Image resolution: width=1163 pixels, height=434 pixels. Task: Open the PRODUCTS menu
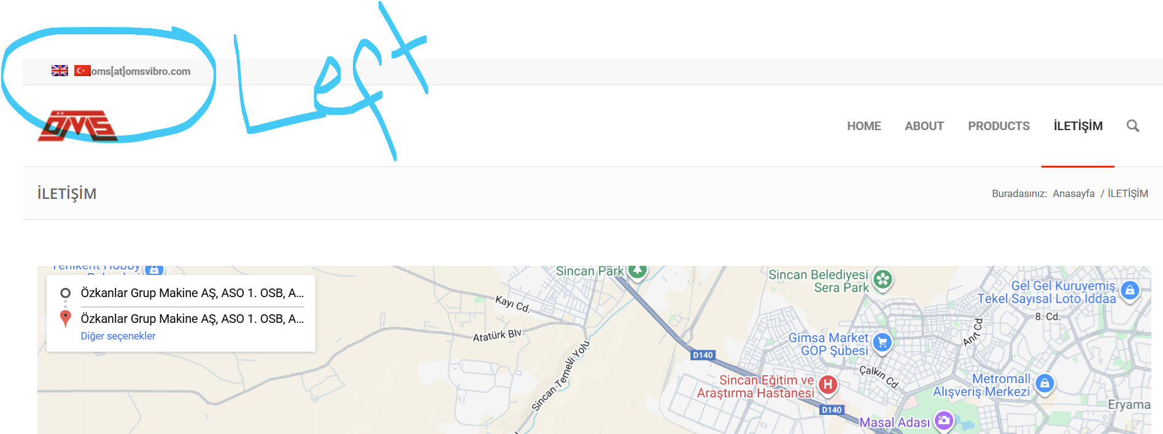point(999,126)
